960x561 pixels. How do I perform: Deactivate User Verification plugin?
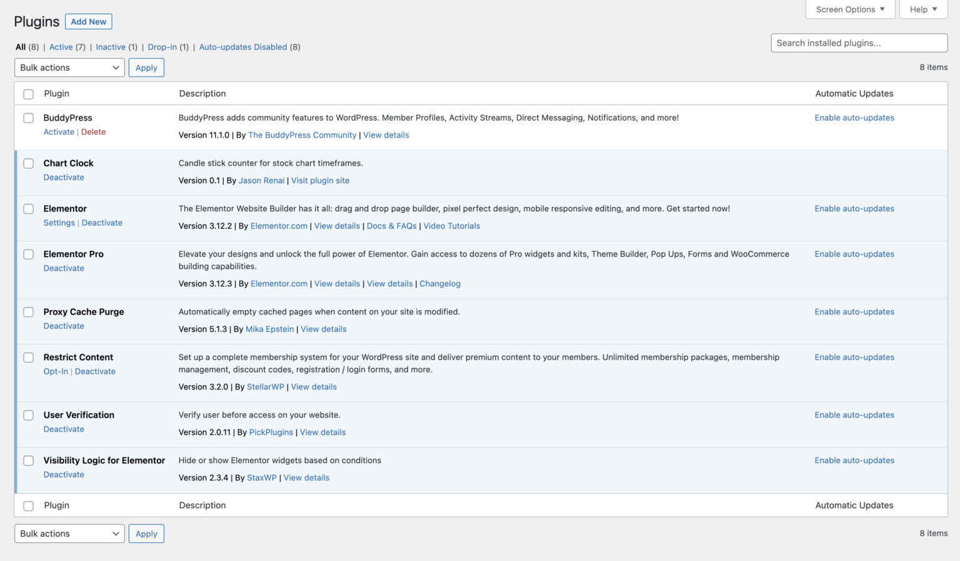[x=64, y=429]
